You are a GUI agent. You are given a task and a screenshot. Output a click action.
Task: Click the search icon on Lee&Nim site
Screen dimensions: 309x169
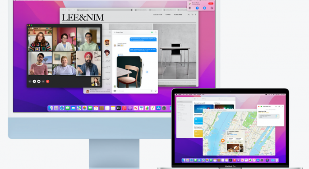click(x=189, y=15)
